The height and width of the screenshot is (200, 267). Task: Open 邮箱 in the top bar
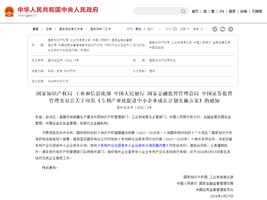coord(243,11)
